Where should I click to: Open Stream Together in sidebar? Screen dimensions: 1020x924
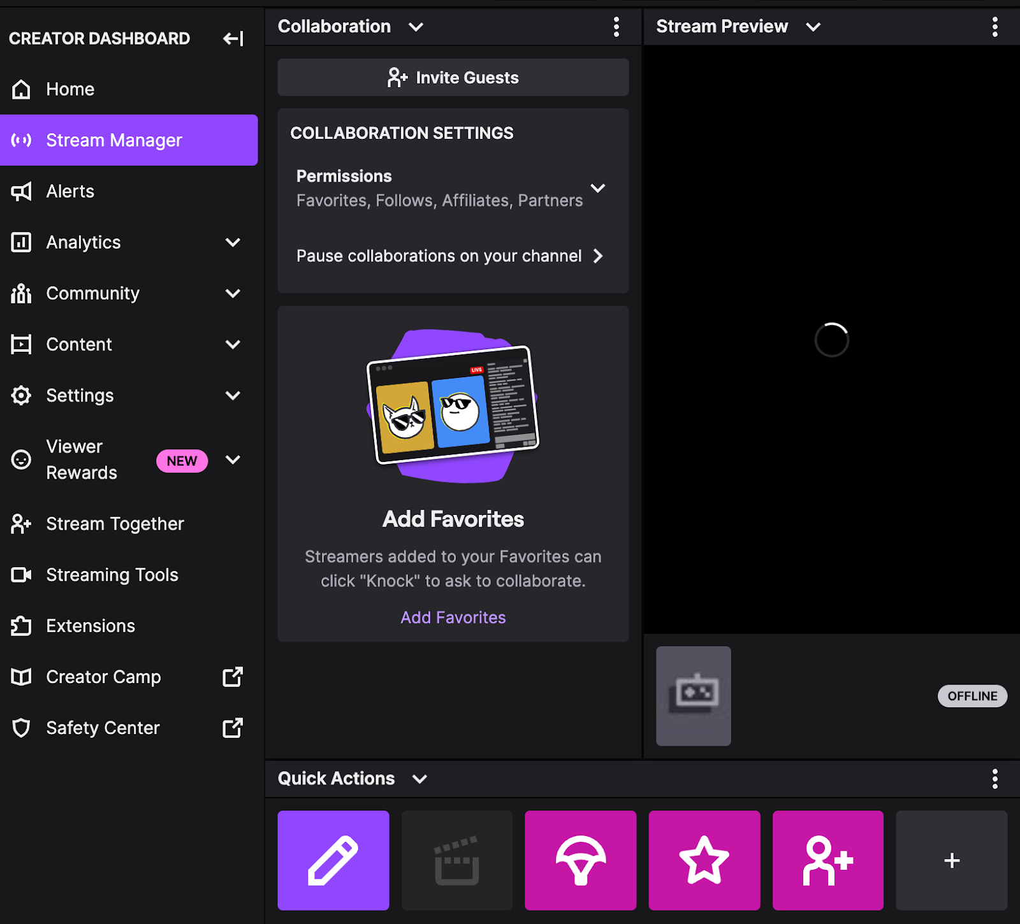click(x=129, y=524)
